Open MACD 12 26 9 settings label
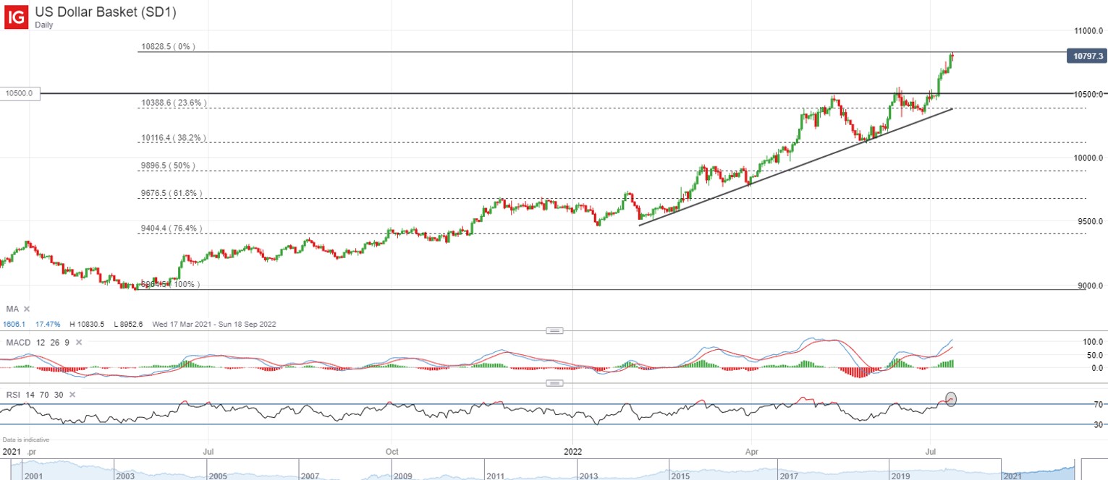The width and height of the screenshot is (1108, 480). [x=38, y=342]
